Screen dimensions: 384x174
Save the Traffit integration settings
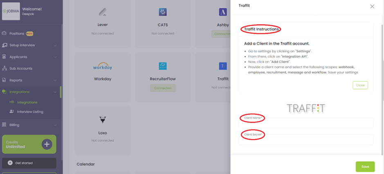coord(365,167)
